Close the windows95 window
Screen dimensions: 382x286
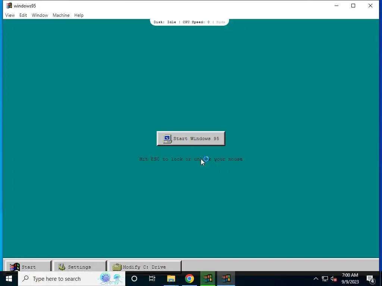(370, 6)
